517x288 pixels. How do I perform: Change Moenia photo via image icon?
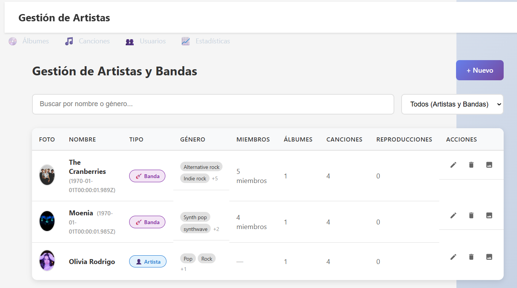[489, 215]
